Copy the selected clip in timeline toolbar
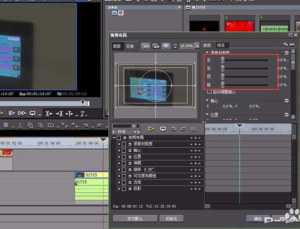 coord(30,126)
